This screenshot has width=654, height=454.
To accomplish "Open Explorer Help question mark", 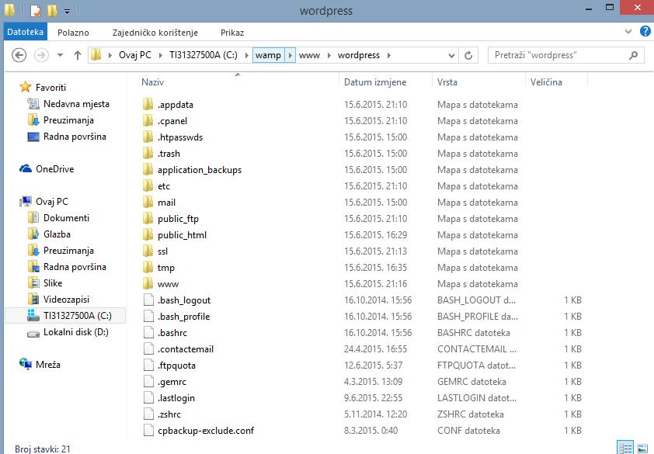I will (x=645, y=32).
